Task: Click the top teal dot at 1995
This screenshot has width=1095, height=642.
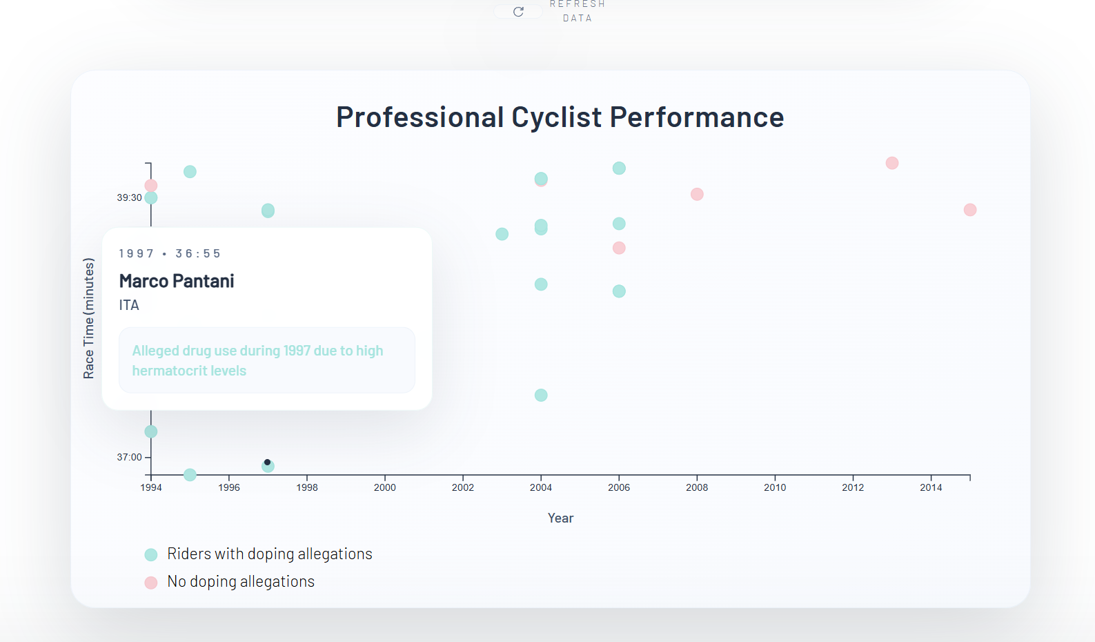Action: pyautogui.click(x=190, y=172)
